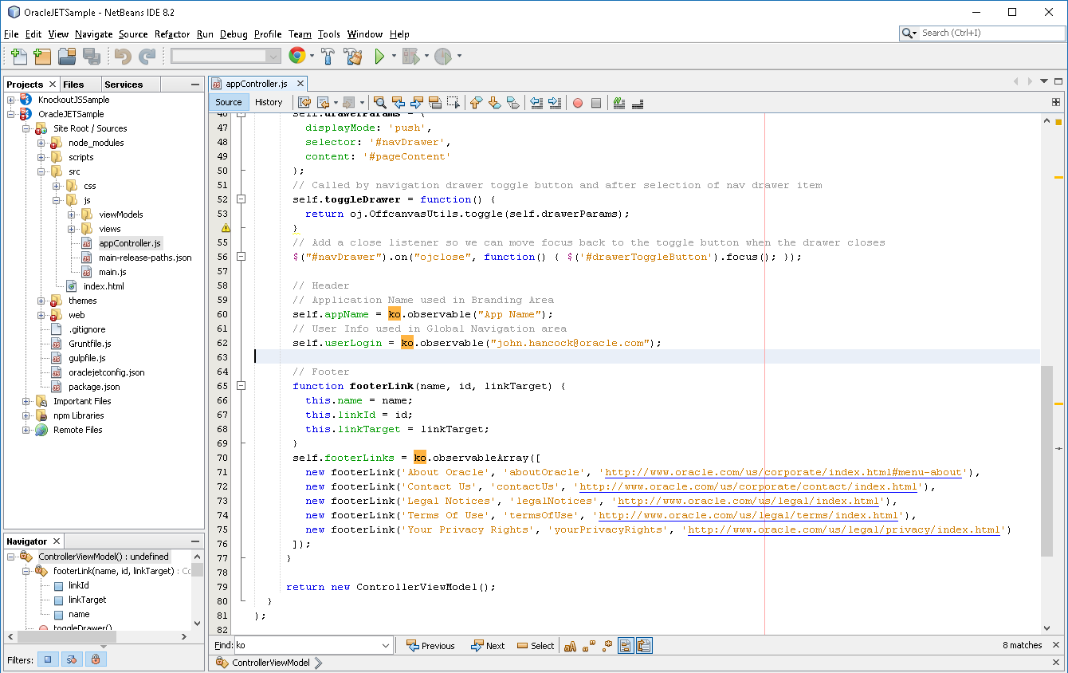Click the Clean and Build icon
This screenshot has width=1068, height=673.
(353, 56)
